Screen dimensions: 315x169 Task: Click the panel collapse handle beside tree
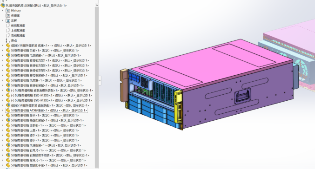100,80
